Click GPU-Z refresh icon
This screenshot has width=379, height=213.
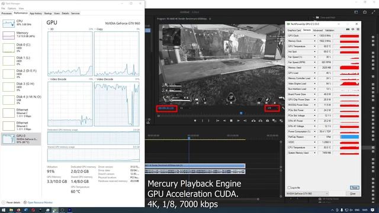[x=353, y=30]
